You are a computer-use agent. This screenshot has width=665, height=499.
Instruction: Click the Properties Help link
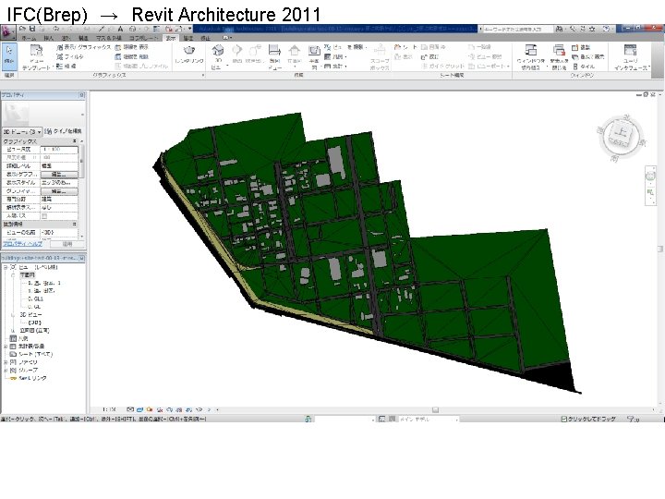point(22,244)
